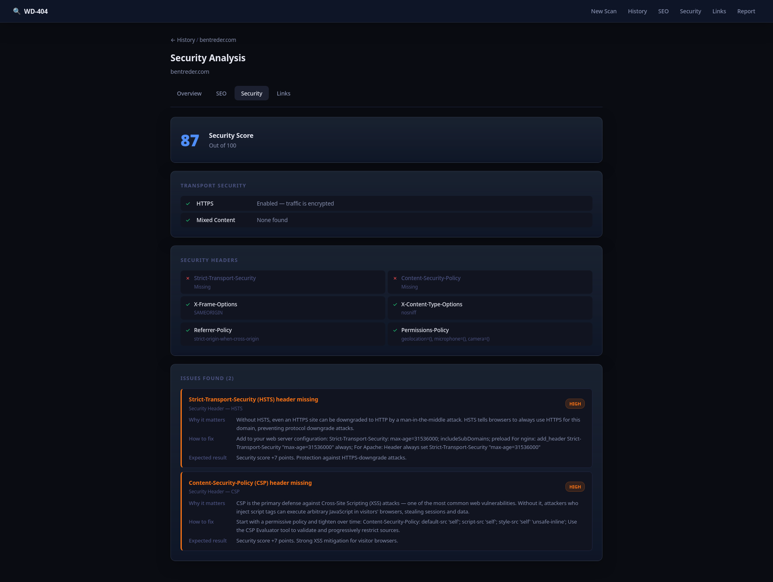Click the nosniff value
The height and width of the screenshot is (582, 773).
tap(409, 313)
